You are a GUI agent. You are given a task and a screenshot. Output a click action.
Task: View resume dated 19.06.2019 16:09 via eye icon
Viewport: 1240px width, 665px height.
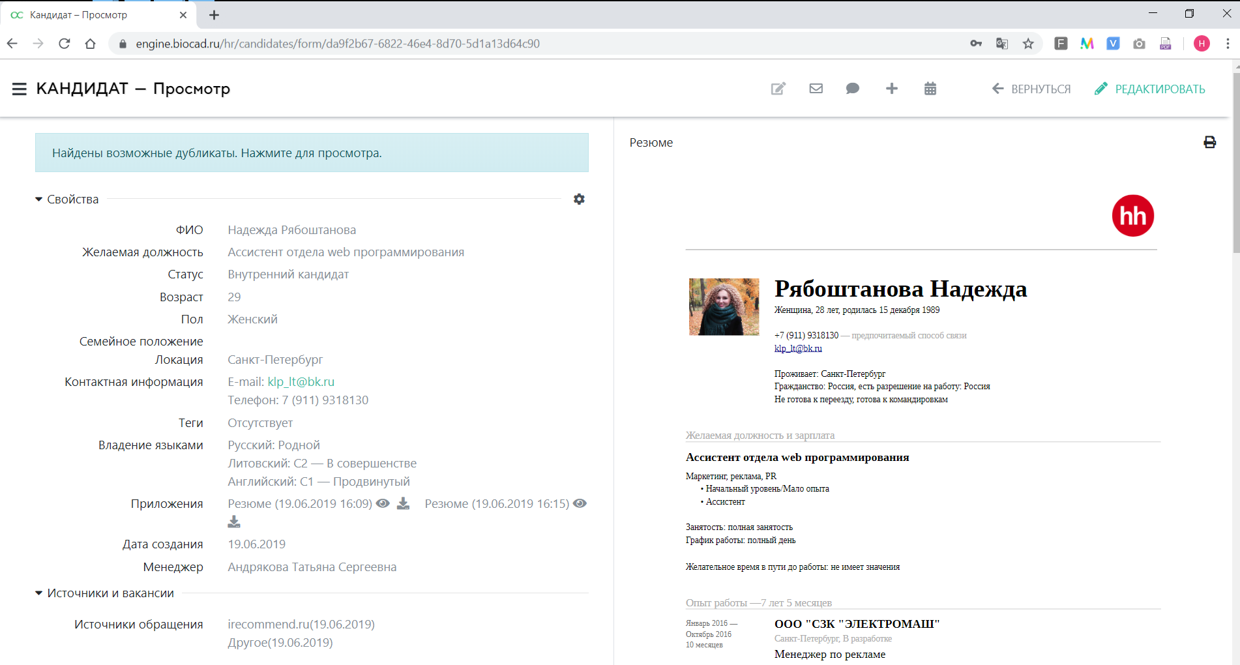(x=383, y=503)
